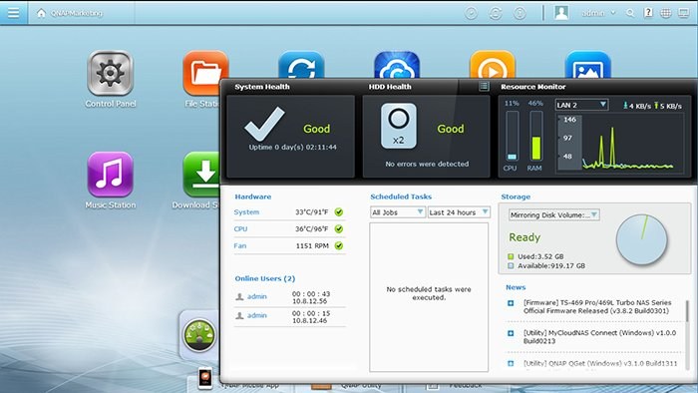Click the green check beside 1151 RPM
This screenshot has height=393, width=698.
[339, 245]
